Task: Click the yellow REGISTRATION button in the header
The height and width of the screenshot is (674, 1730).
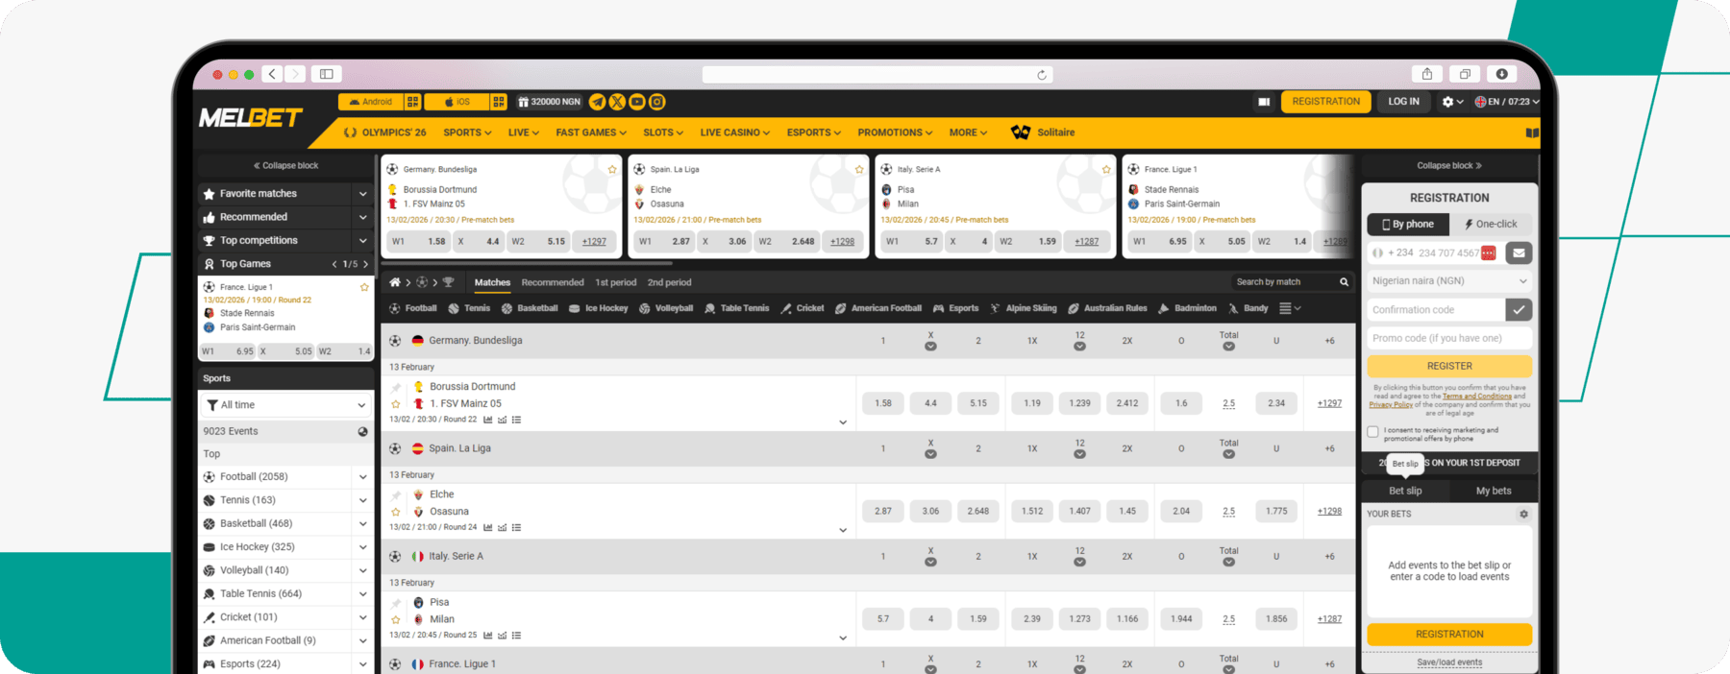Action: click(x=1325, y=102)
